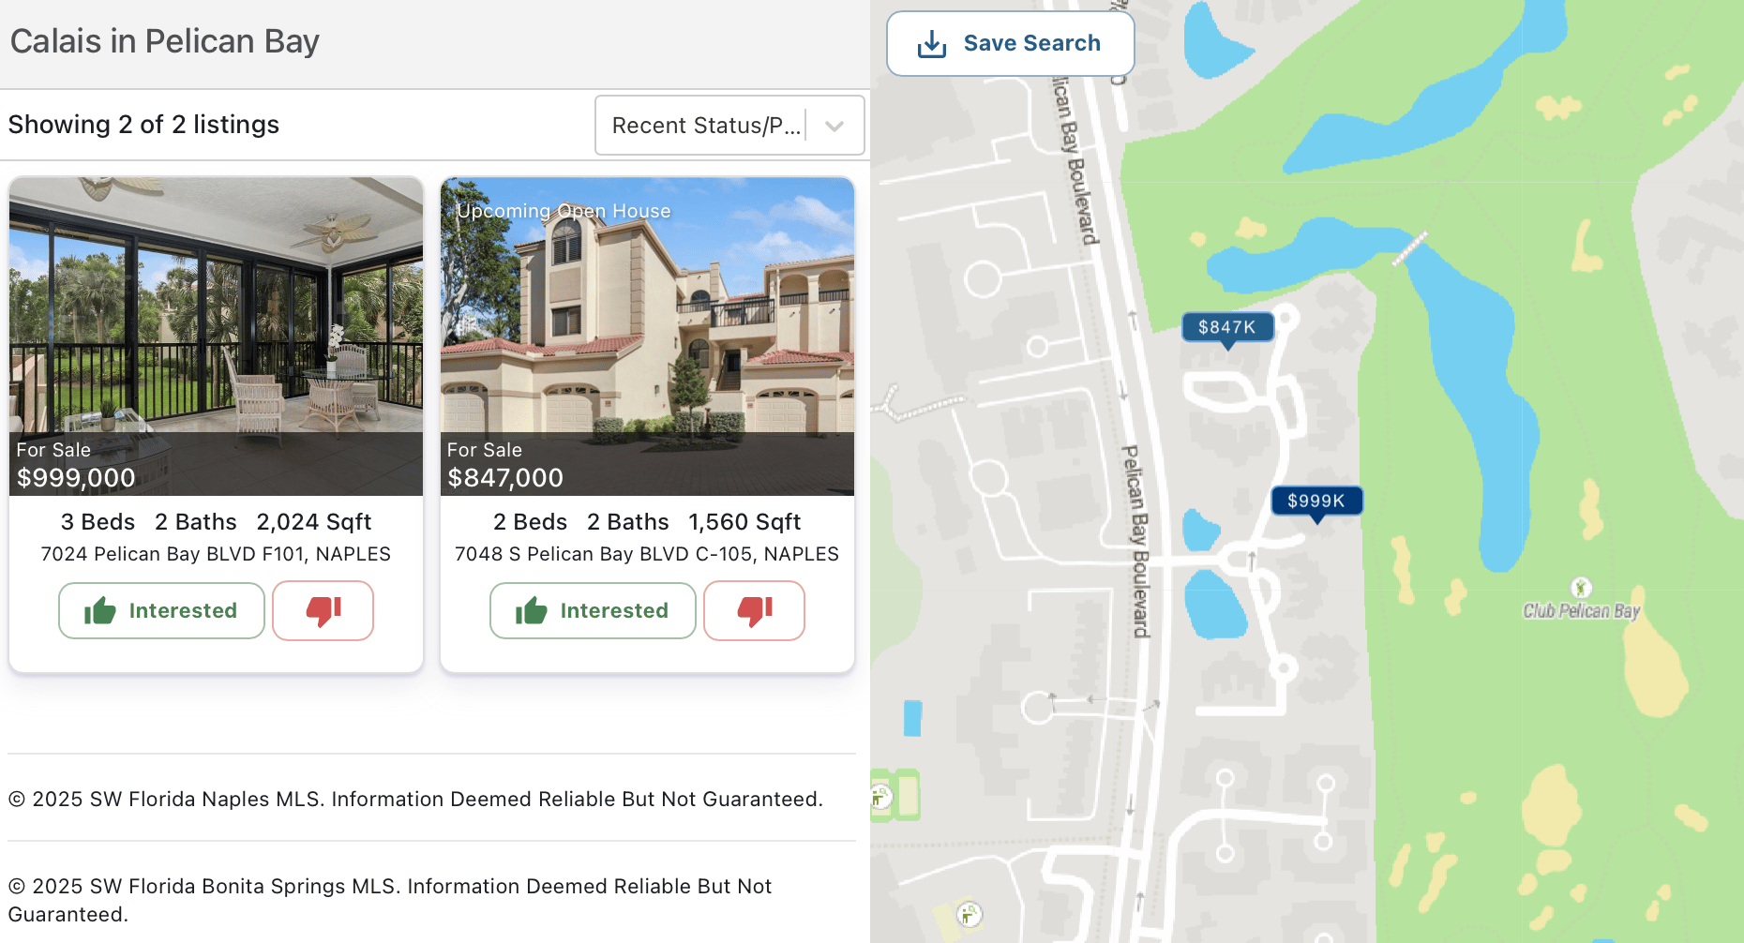Click thumbs-up icon on C-105 listing

tap(532, 611)
